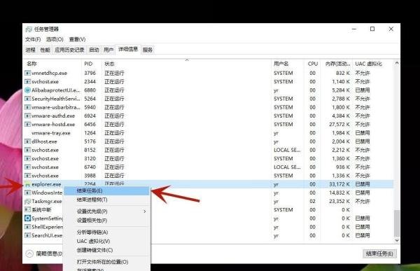Click the Taskmgr.exe process icon
The width and height of the screenshot is (420, 271).
tap(27, 201)
